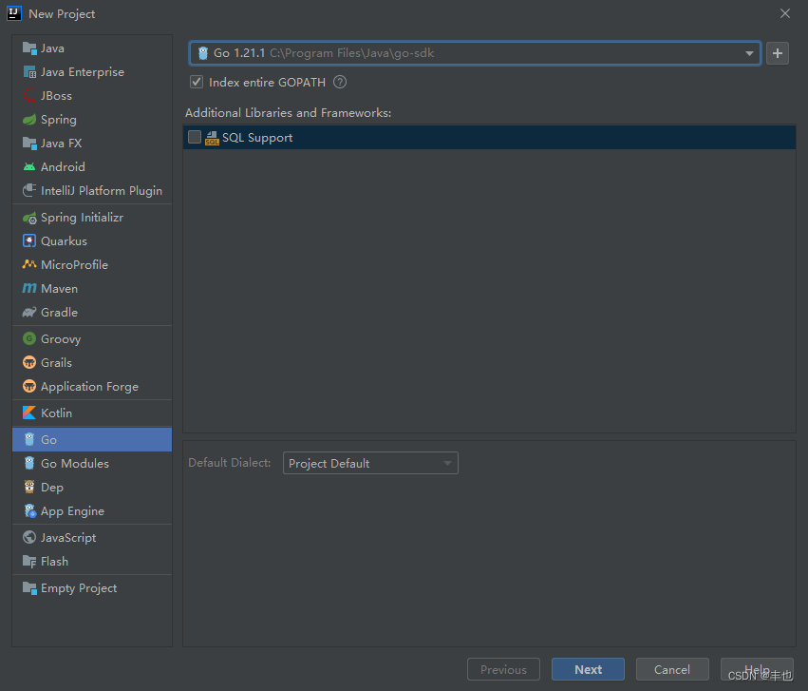Click the Gradle elephant icon

29,312
